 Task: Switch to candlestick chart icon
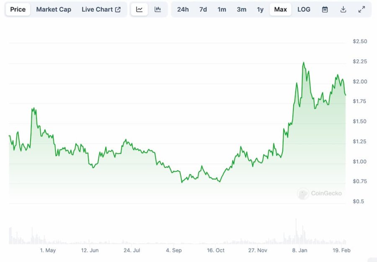(158, 9)
